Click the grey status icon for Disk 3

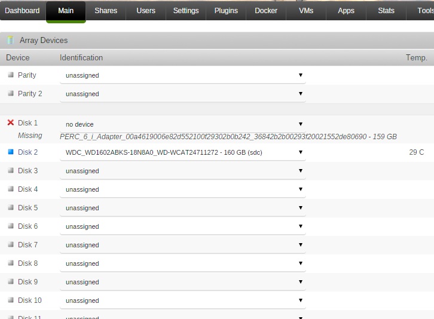tap(11, 170)
